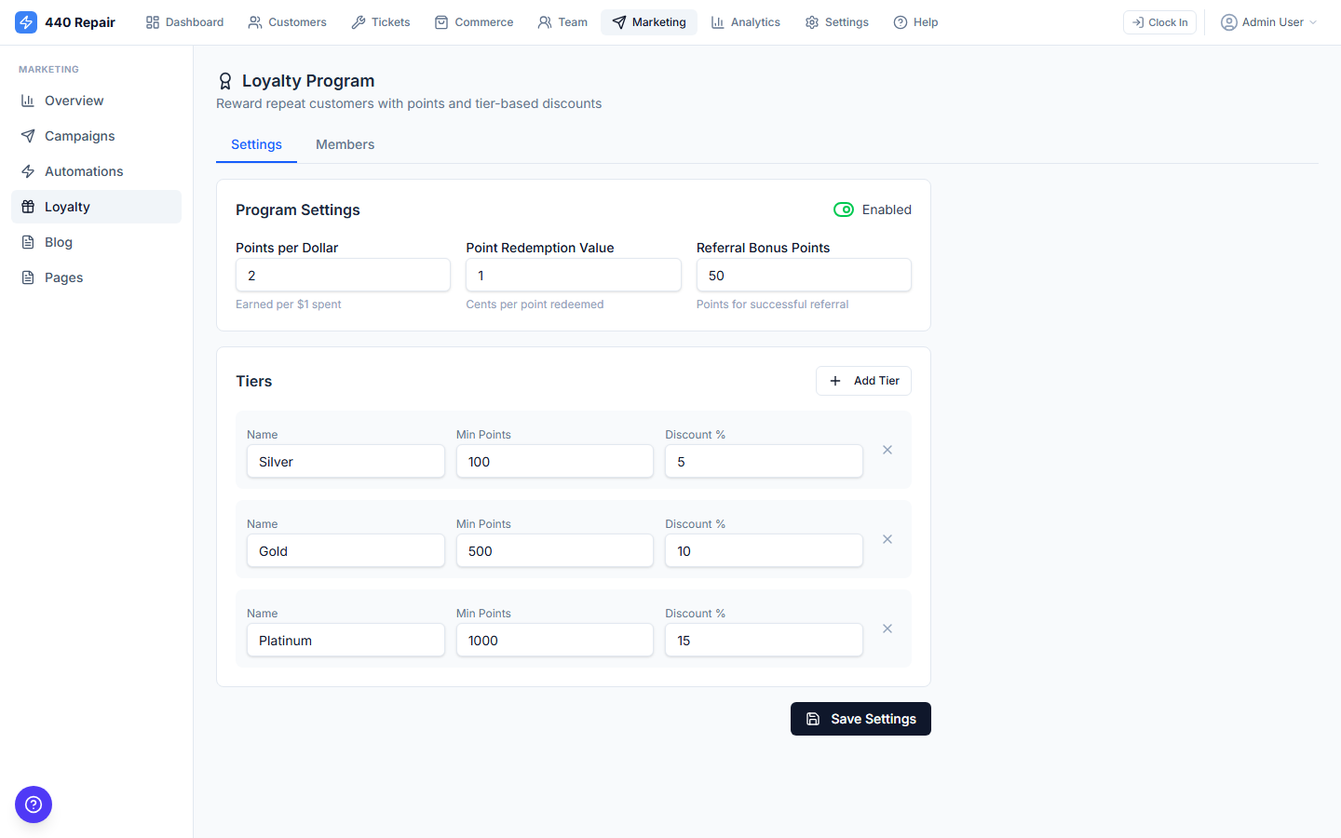
Task: Click the 440 Repair logo icon
Action: tap(26, 21)
